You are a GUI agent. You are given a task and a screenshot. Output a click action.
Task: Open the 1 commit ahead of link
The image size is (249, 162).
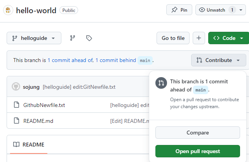click(71, 60)
